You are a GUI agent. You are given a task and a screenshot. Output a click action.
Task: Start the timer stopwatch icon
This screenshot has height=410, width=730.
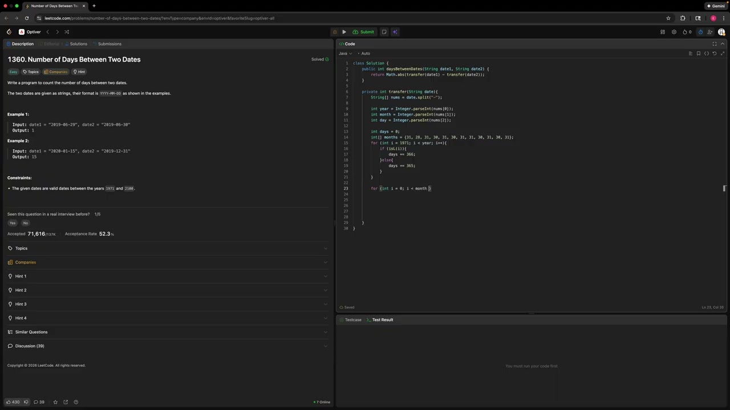pos(701,32)
